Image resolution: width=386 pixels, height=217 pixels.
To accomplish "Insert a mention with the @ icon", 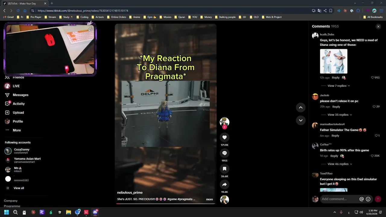I will [x=362, y=199].
